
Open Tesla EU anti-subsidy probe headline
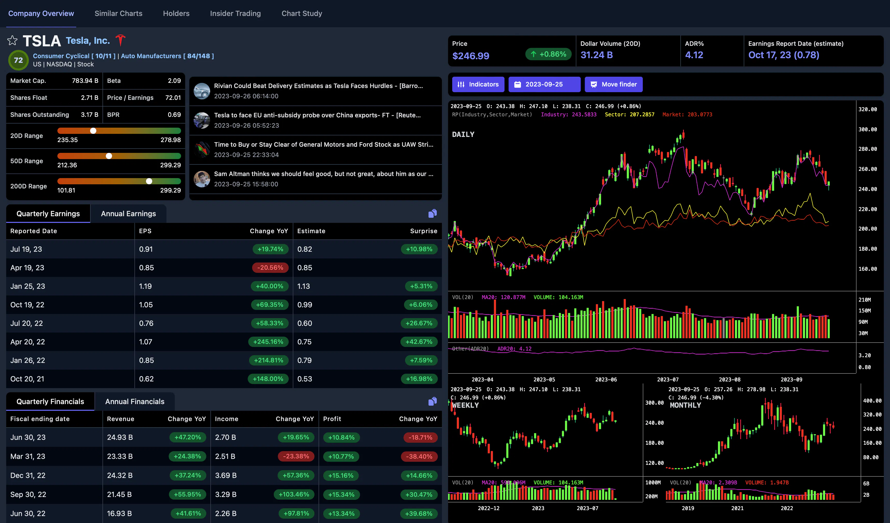pyautogui.click(x=317, y=115)
